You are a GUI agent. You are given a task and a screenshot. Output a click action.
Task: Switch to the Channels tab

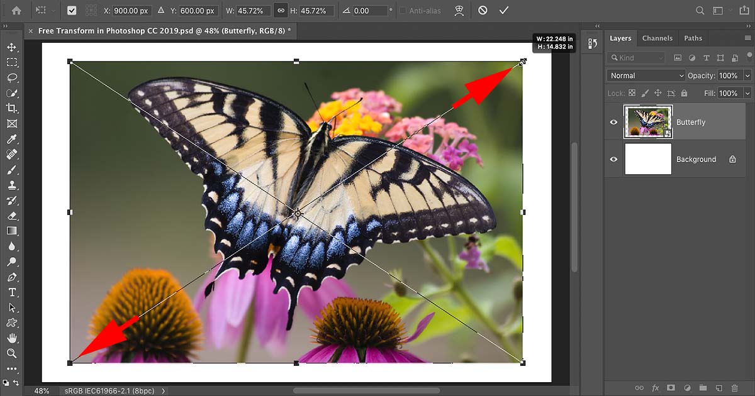[x=657, y=38]
